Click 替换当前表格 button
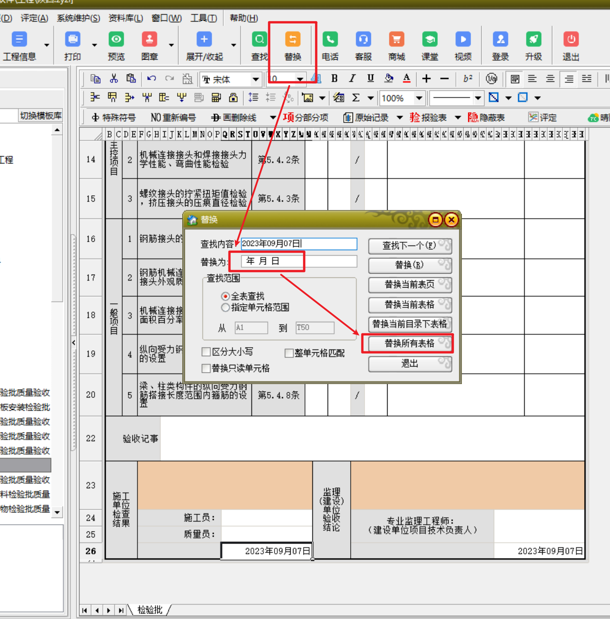This screenshot has width=610, height=619. point(410,305)
